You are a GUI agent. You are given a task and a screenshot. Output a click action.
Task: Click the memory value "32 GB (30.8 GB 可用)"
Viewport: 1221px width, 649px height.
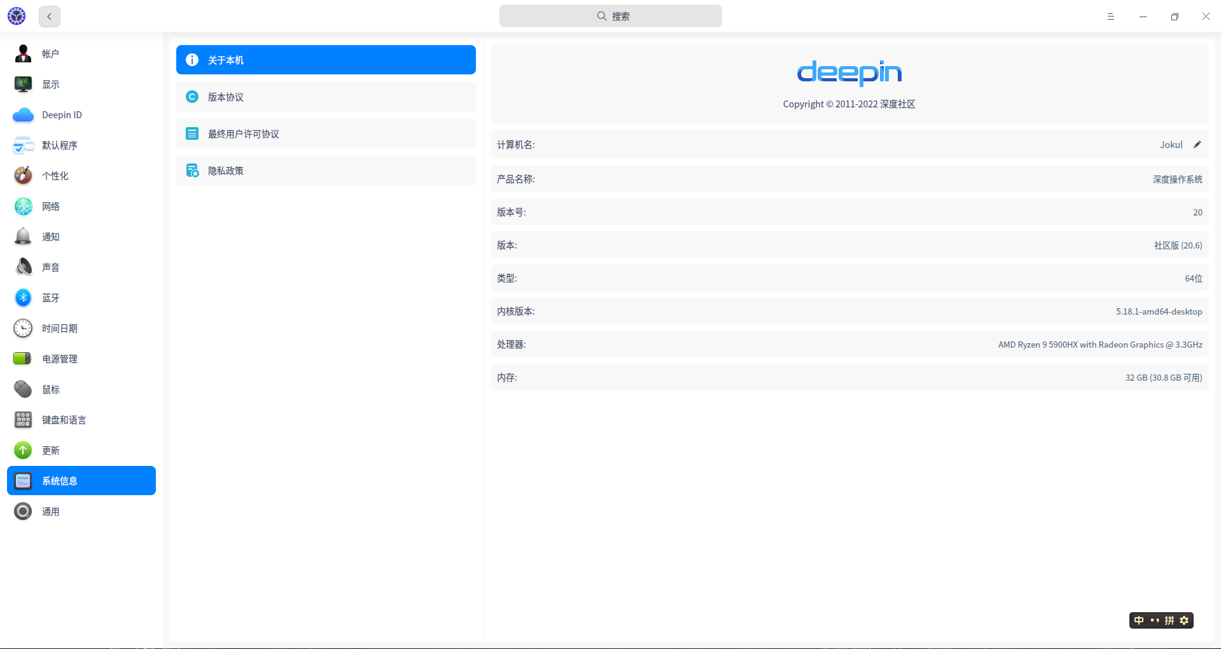1164,378
